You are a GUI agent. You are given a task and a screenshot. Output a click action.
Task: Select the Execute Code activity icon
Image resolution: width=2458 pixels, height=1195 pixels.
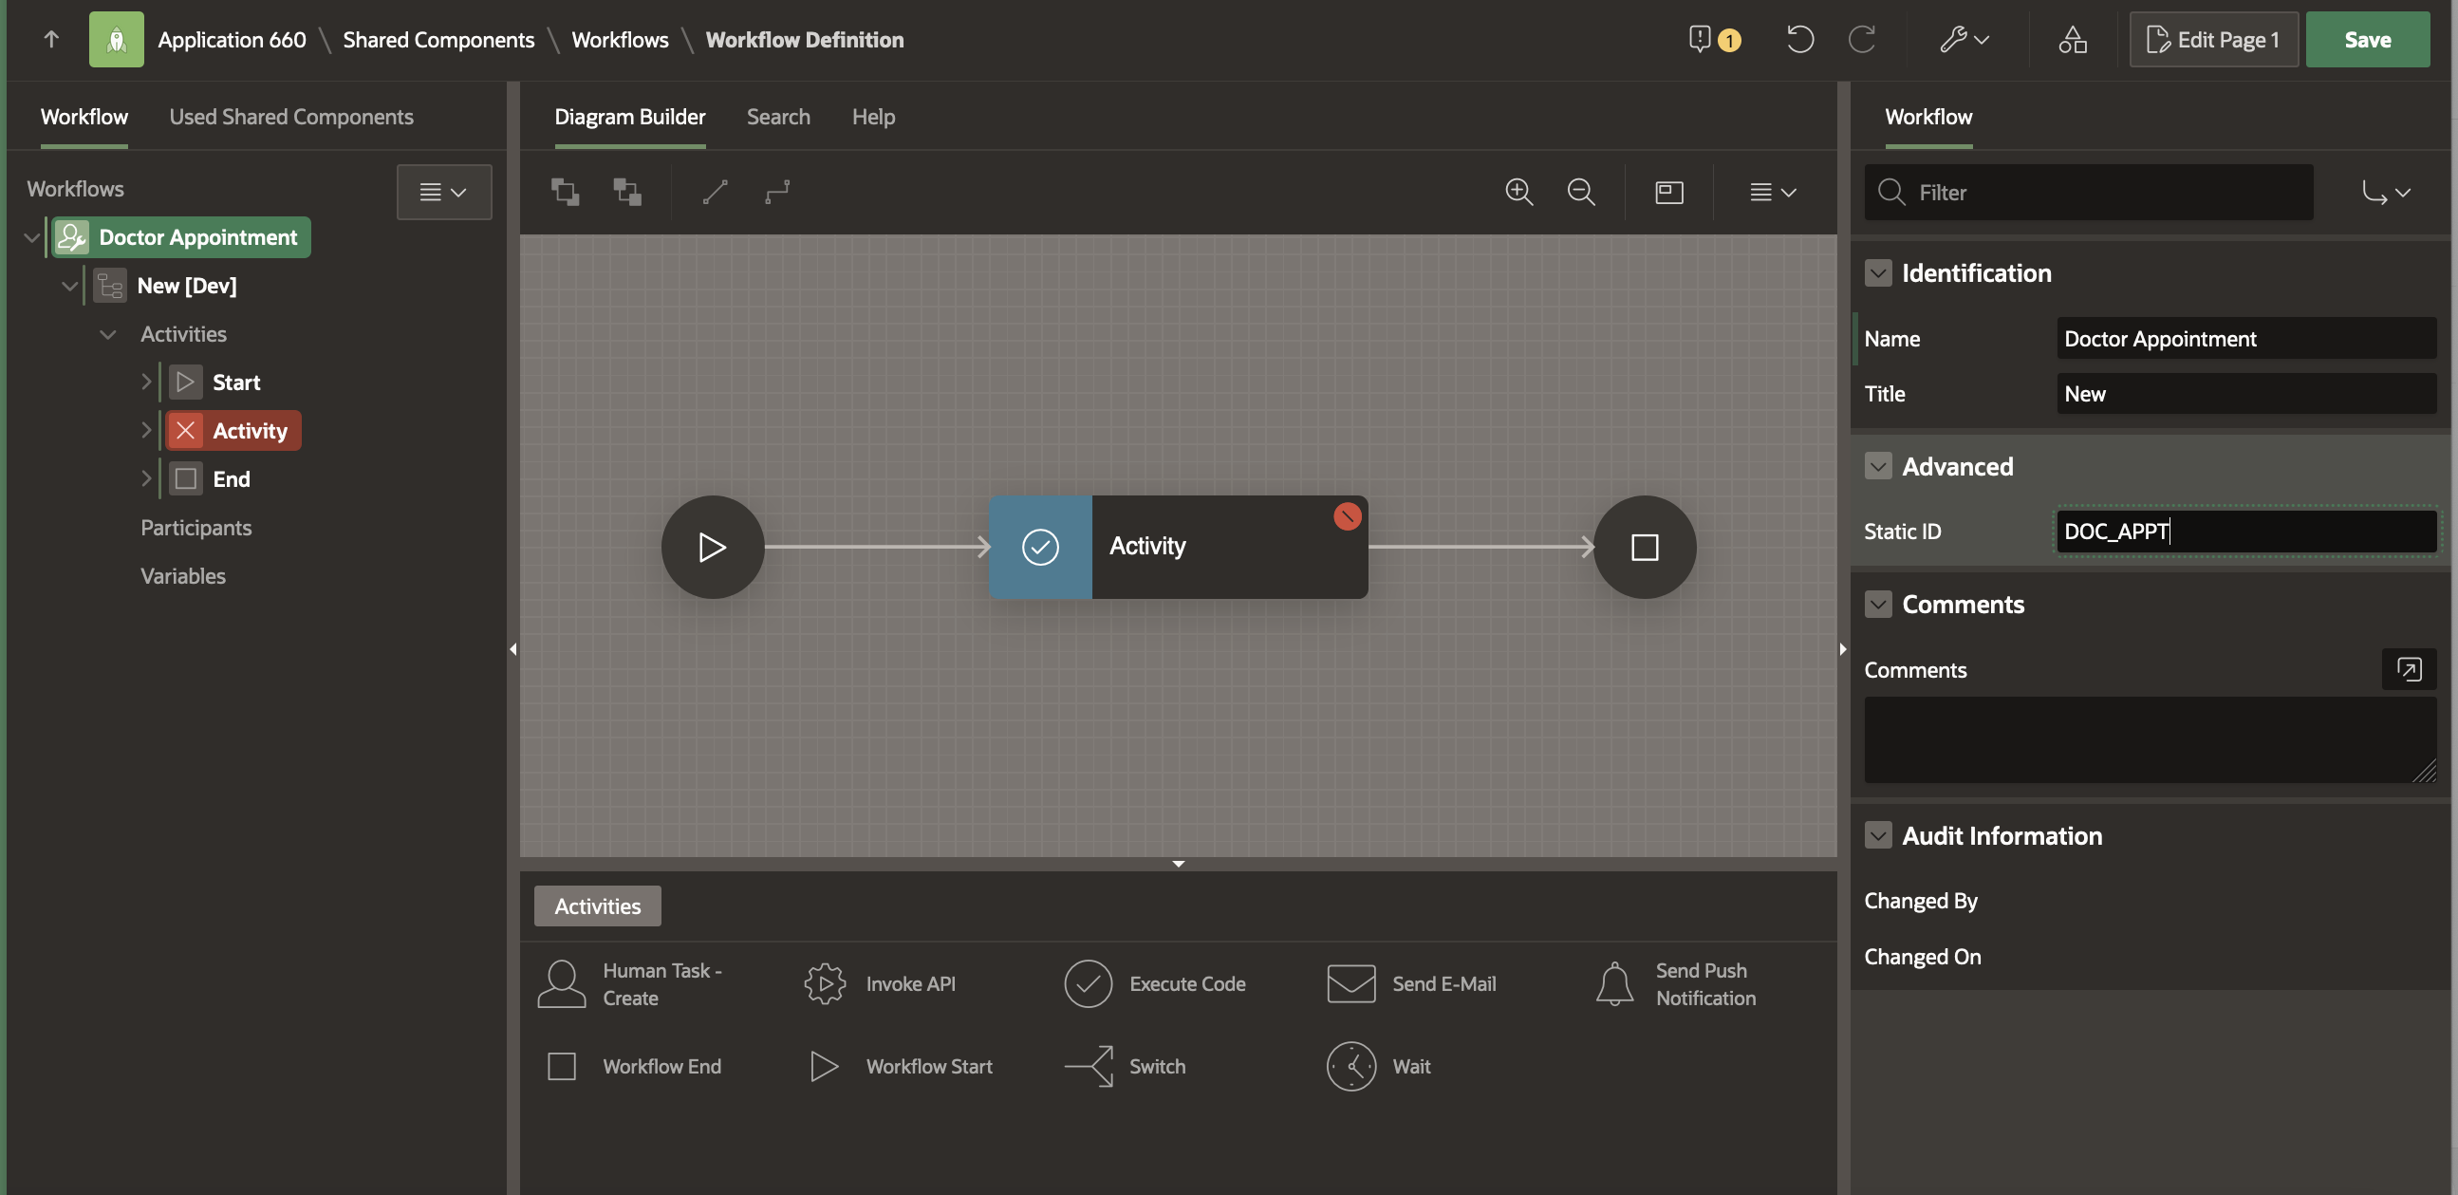click(1088, 984)
